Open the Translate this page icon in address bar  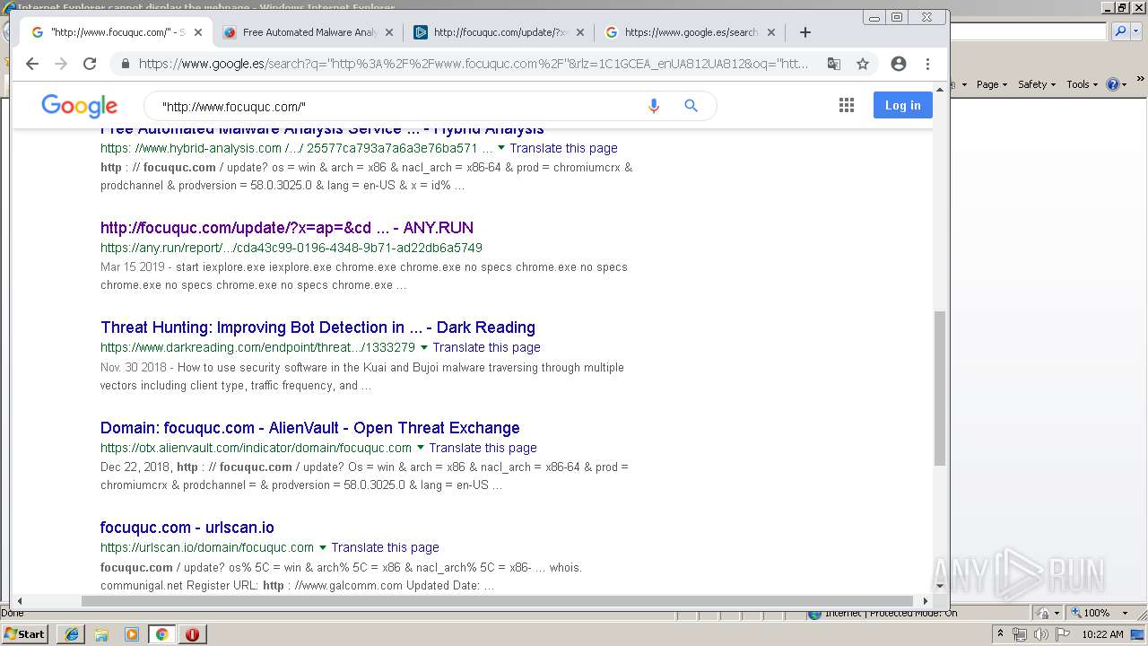(x=834, y=64)
